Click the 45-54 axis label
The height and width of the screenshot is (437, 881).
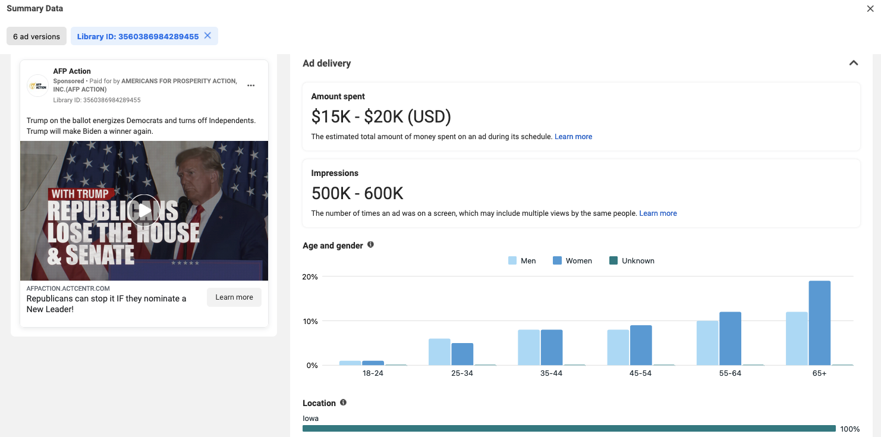(640, 373)
